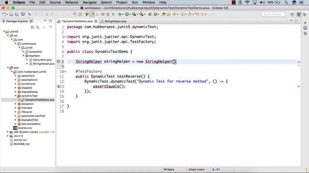309x173 pixels.
Task: Open the Navigate menu
Action: click(89, 2)
